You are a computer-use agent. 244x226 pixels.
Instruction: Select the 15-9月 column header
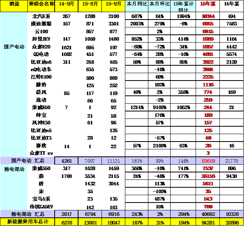[114, 6]
